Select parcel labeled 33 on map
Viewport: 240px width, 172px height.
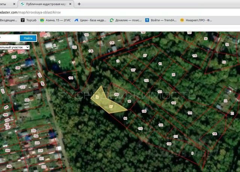coord(224,62)
